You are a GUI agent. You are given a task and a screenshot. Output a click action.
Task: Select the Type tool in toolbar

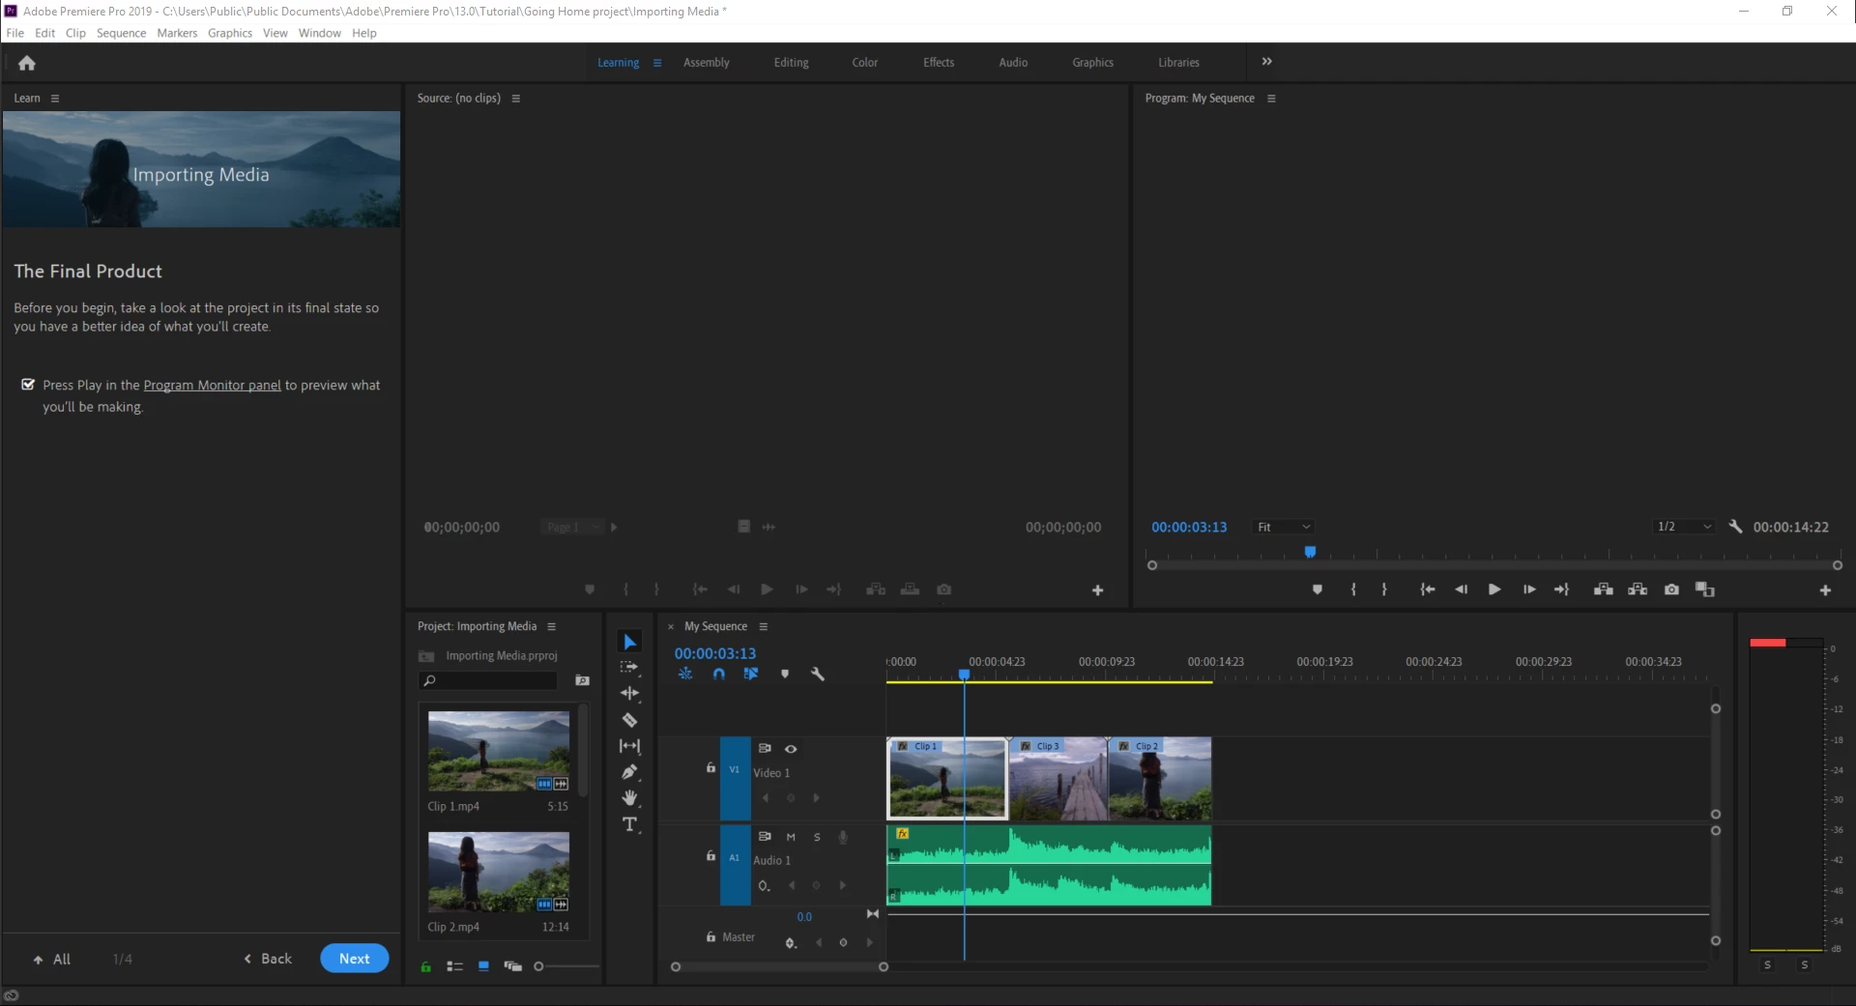click(x=629, y=824)
